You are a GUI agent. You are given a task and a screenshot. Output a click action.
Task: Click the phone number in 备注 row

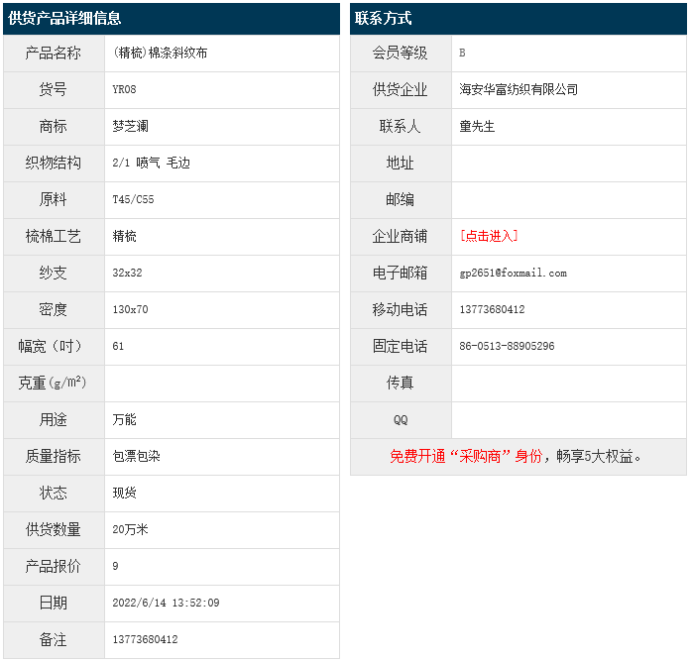pyautogui.click(x=146, y=640)
